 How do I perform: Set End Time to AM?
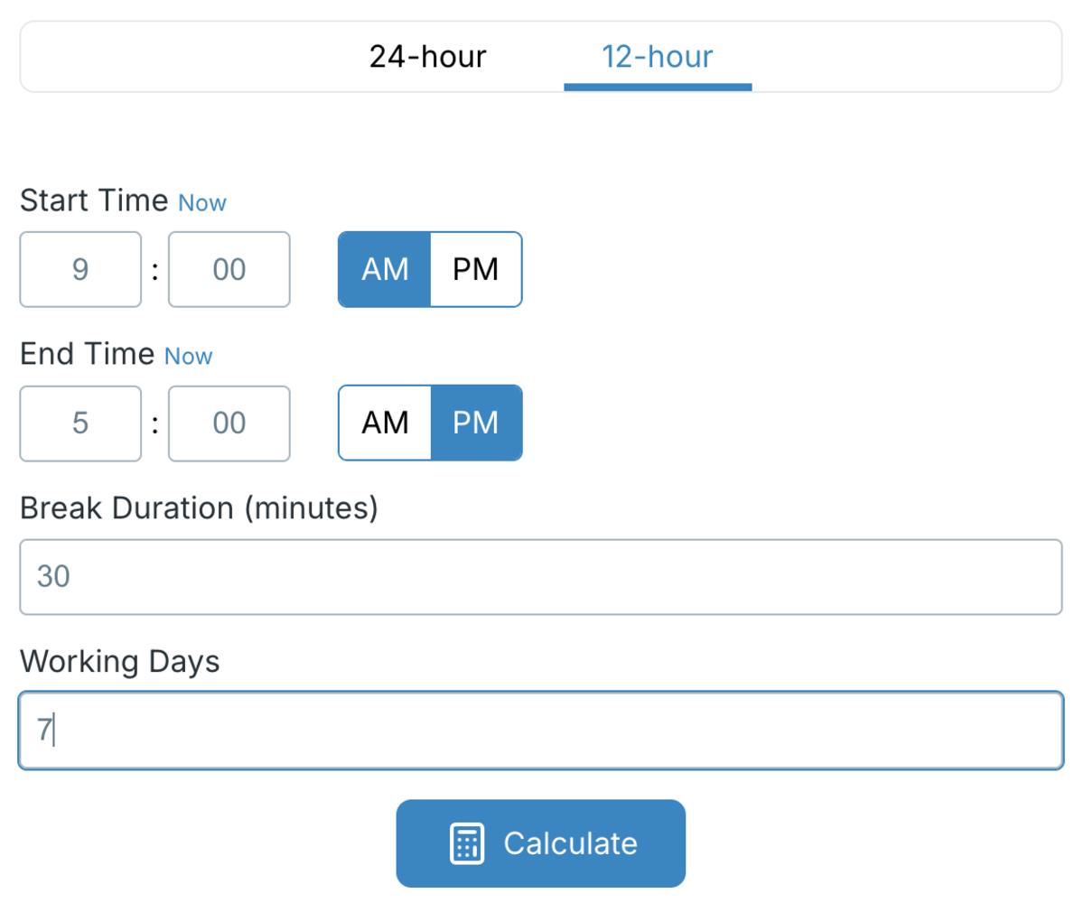[385, 423]
